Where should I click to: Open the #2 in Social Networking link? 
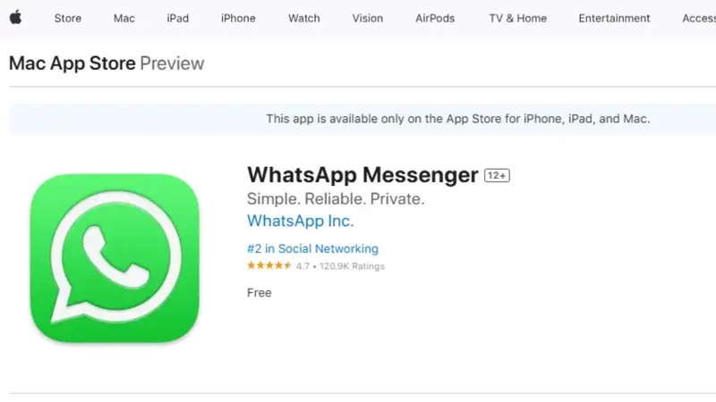tap(312, 248)
